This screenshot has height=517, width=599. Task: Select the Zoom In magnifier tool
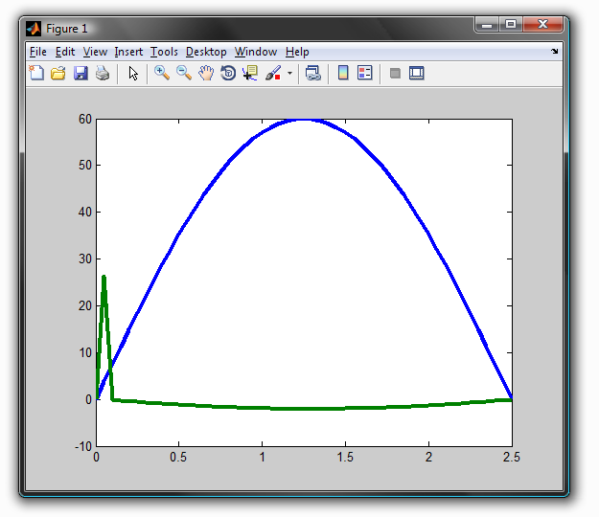click(x=161, y=73)
